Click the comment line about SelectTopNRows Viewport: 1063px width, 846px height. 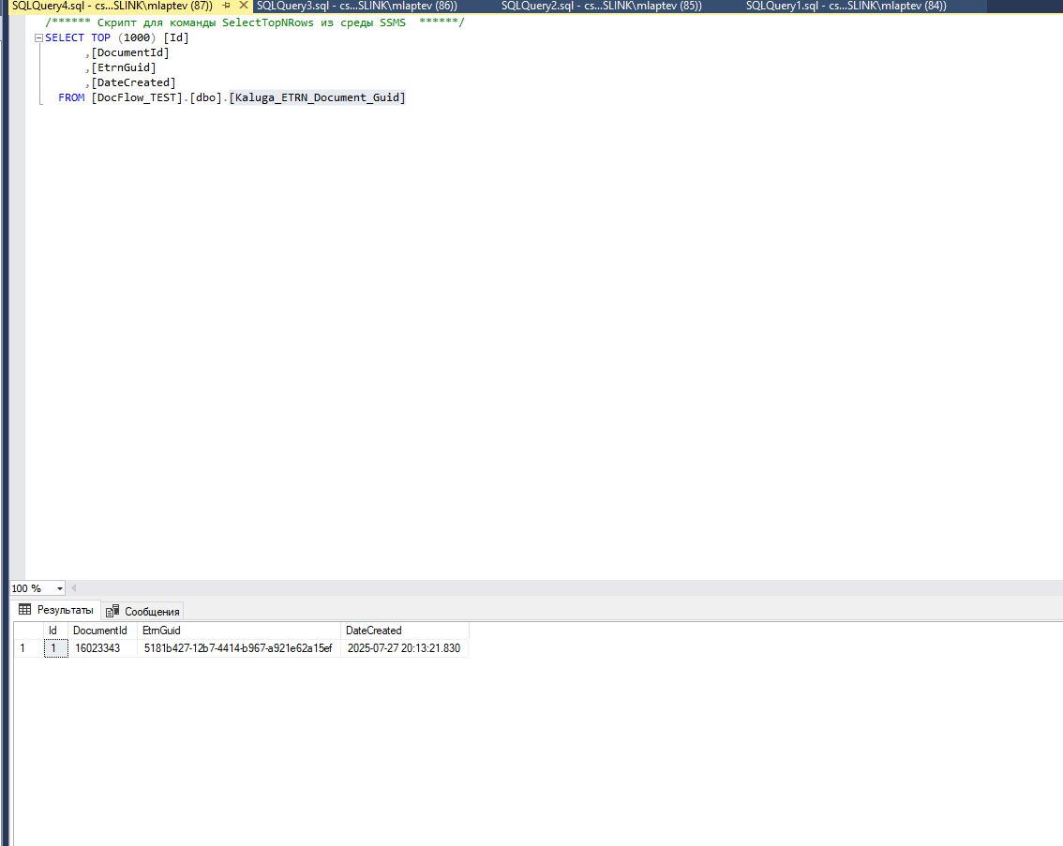coord(255,22)
